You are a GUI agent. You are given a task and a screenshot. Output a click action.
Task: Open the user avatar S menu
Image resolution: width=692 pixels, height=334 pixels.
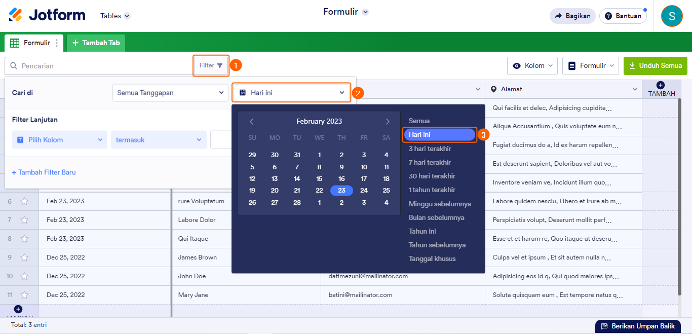coord(672,16)
